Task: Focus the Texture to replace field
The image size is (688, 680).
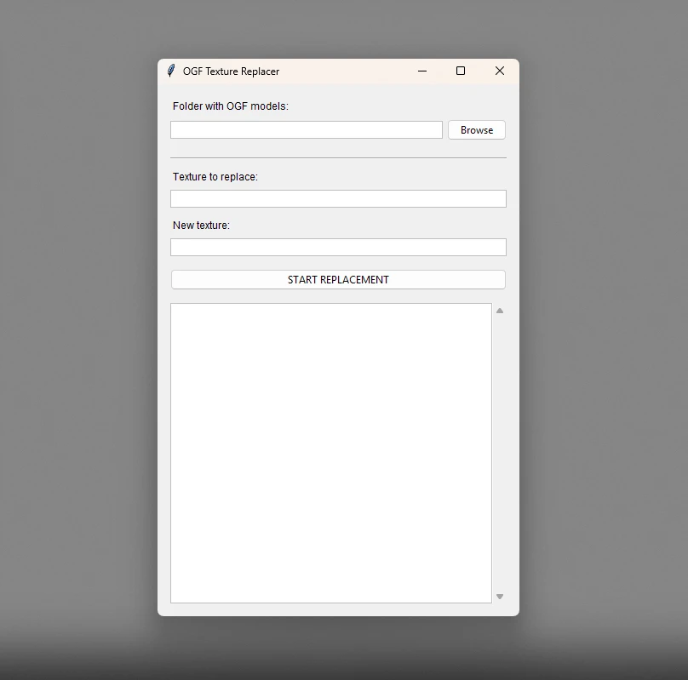Action: [338, 198]
